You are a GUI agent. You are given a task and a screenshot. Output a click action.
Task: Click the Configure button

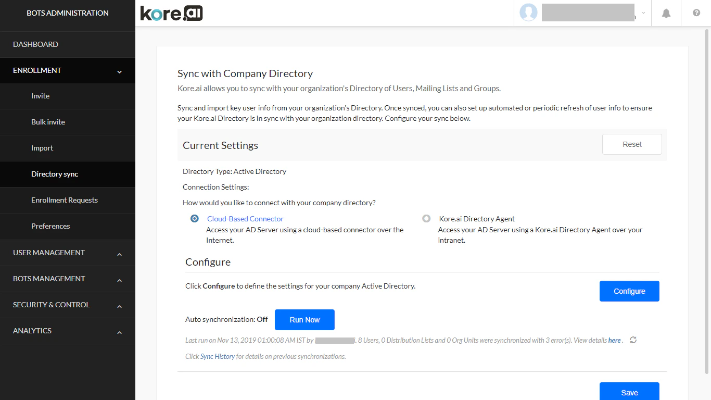pyautogui.click(x=629, y=291)
